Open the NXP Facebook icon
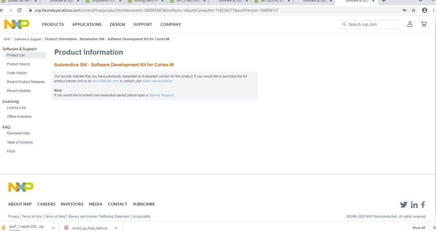The height and width of the screenshot is (231, 436). click(x=423, y=204)
